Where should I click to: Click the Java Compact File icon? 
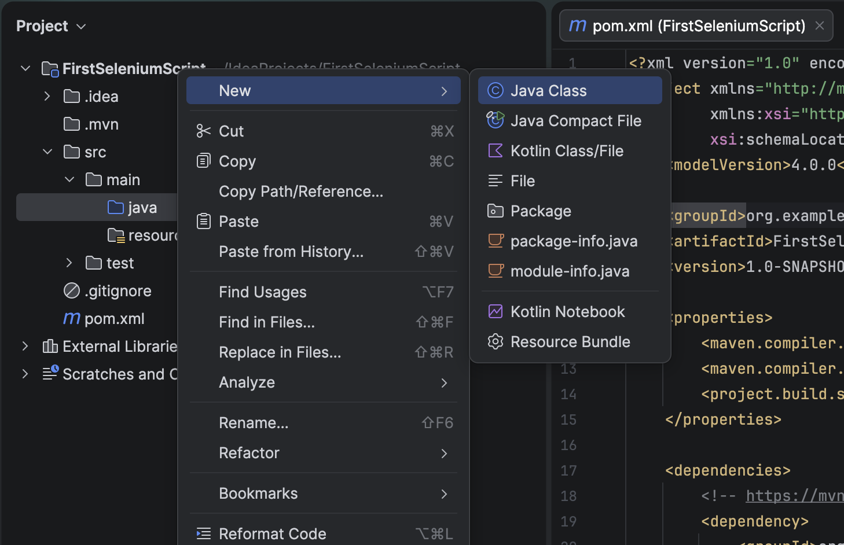click(x=496, y=120)
